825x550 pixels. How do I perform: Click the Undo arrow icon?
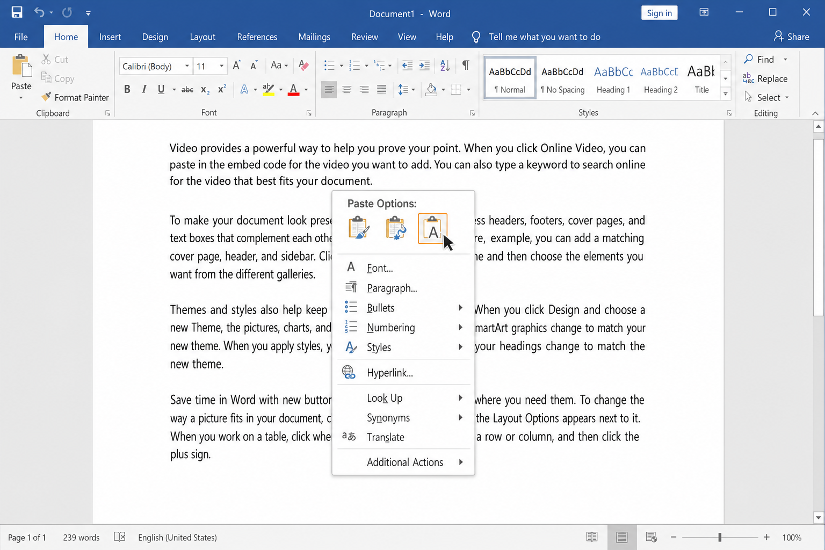tap(39, 12)
